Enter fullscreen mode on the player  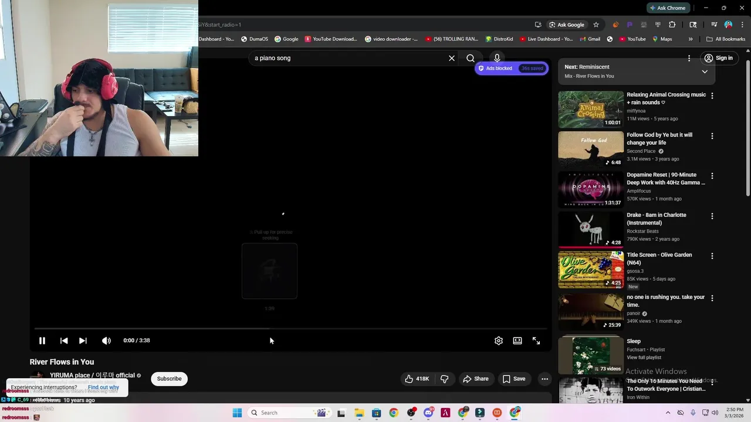click(536, 341)
